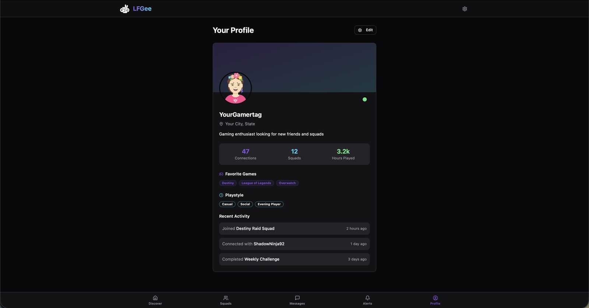Screen dimensions: 589x308
Task: Switch to the Profile tab
Action: [435, 300]
